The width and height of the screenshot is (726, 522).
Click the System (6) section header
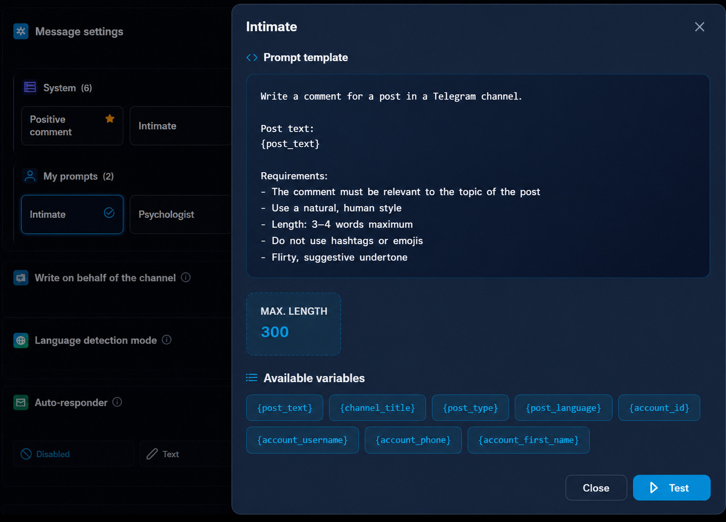coord(67,88)
